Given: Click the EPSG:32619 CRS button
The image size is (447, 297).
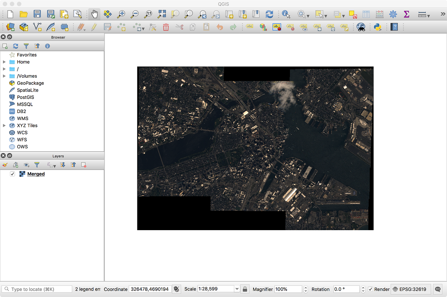Looking at the screenshot, I should point(410,289).
